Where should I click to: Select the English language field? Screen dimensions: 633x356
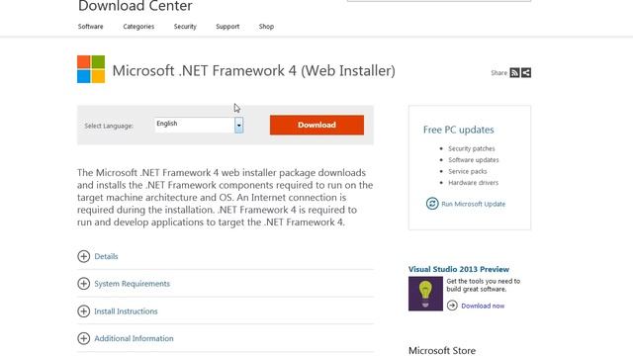pyautogui.click(x=195, y=125)
